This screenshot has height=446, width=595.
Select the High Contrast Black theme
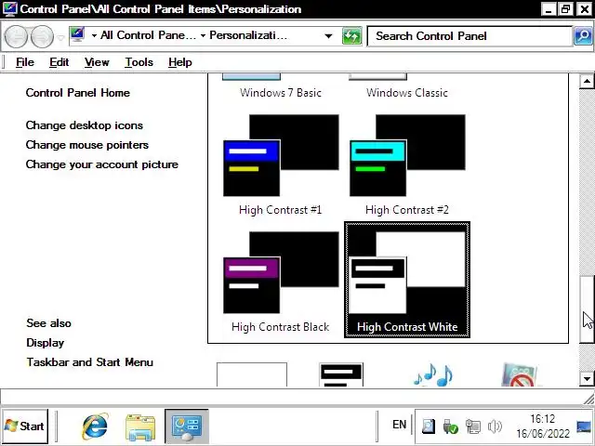(x=281, y=282)
